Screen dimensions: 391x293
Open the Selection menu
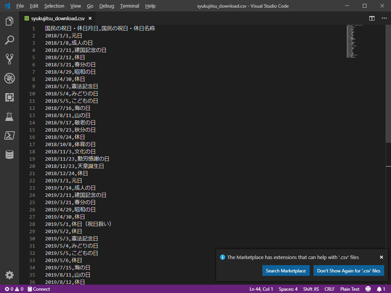(54, 6)
